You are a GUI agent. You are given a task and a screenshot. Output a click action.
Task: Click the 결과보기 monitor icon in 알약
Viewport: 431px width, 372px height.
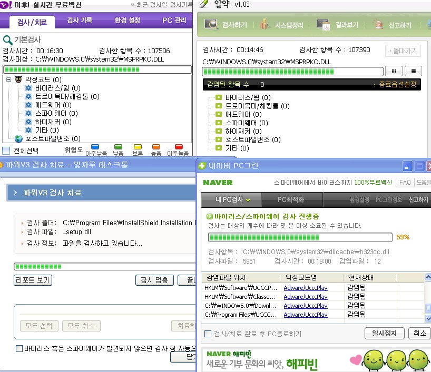[324, 24]
